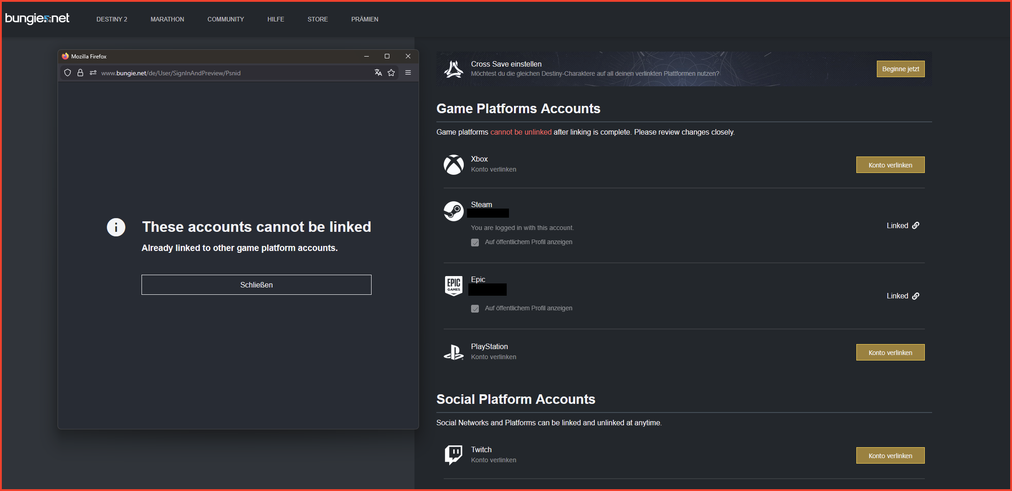Click the site padlock security icon
The height and width of the screenshot is (491, 1012).
tap(80, 73)
